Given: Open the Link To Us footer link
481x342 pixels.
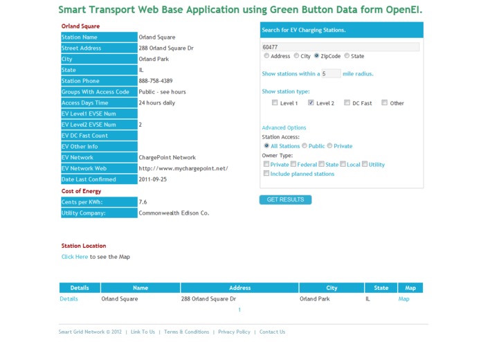Looking at the screenshot, I should point(143,332).
